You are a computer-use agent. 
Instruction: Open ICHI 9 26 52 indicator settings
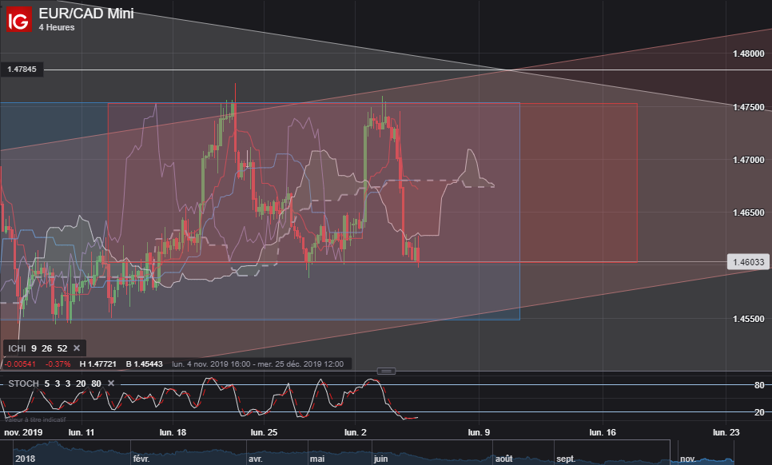[x=38, y=348]
